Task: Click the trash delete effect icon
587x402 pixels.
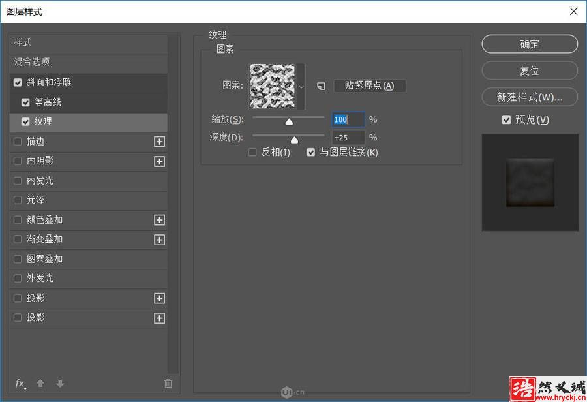Action: click(168, 383)
